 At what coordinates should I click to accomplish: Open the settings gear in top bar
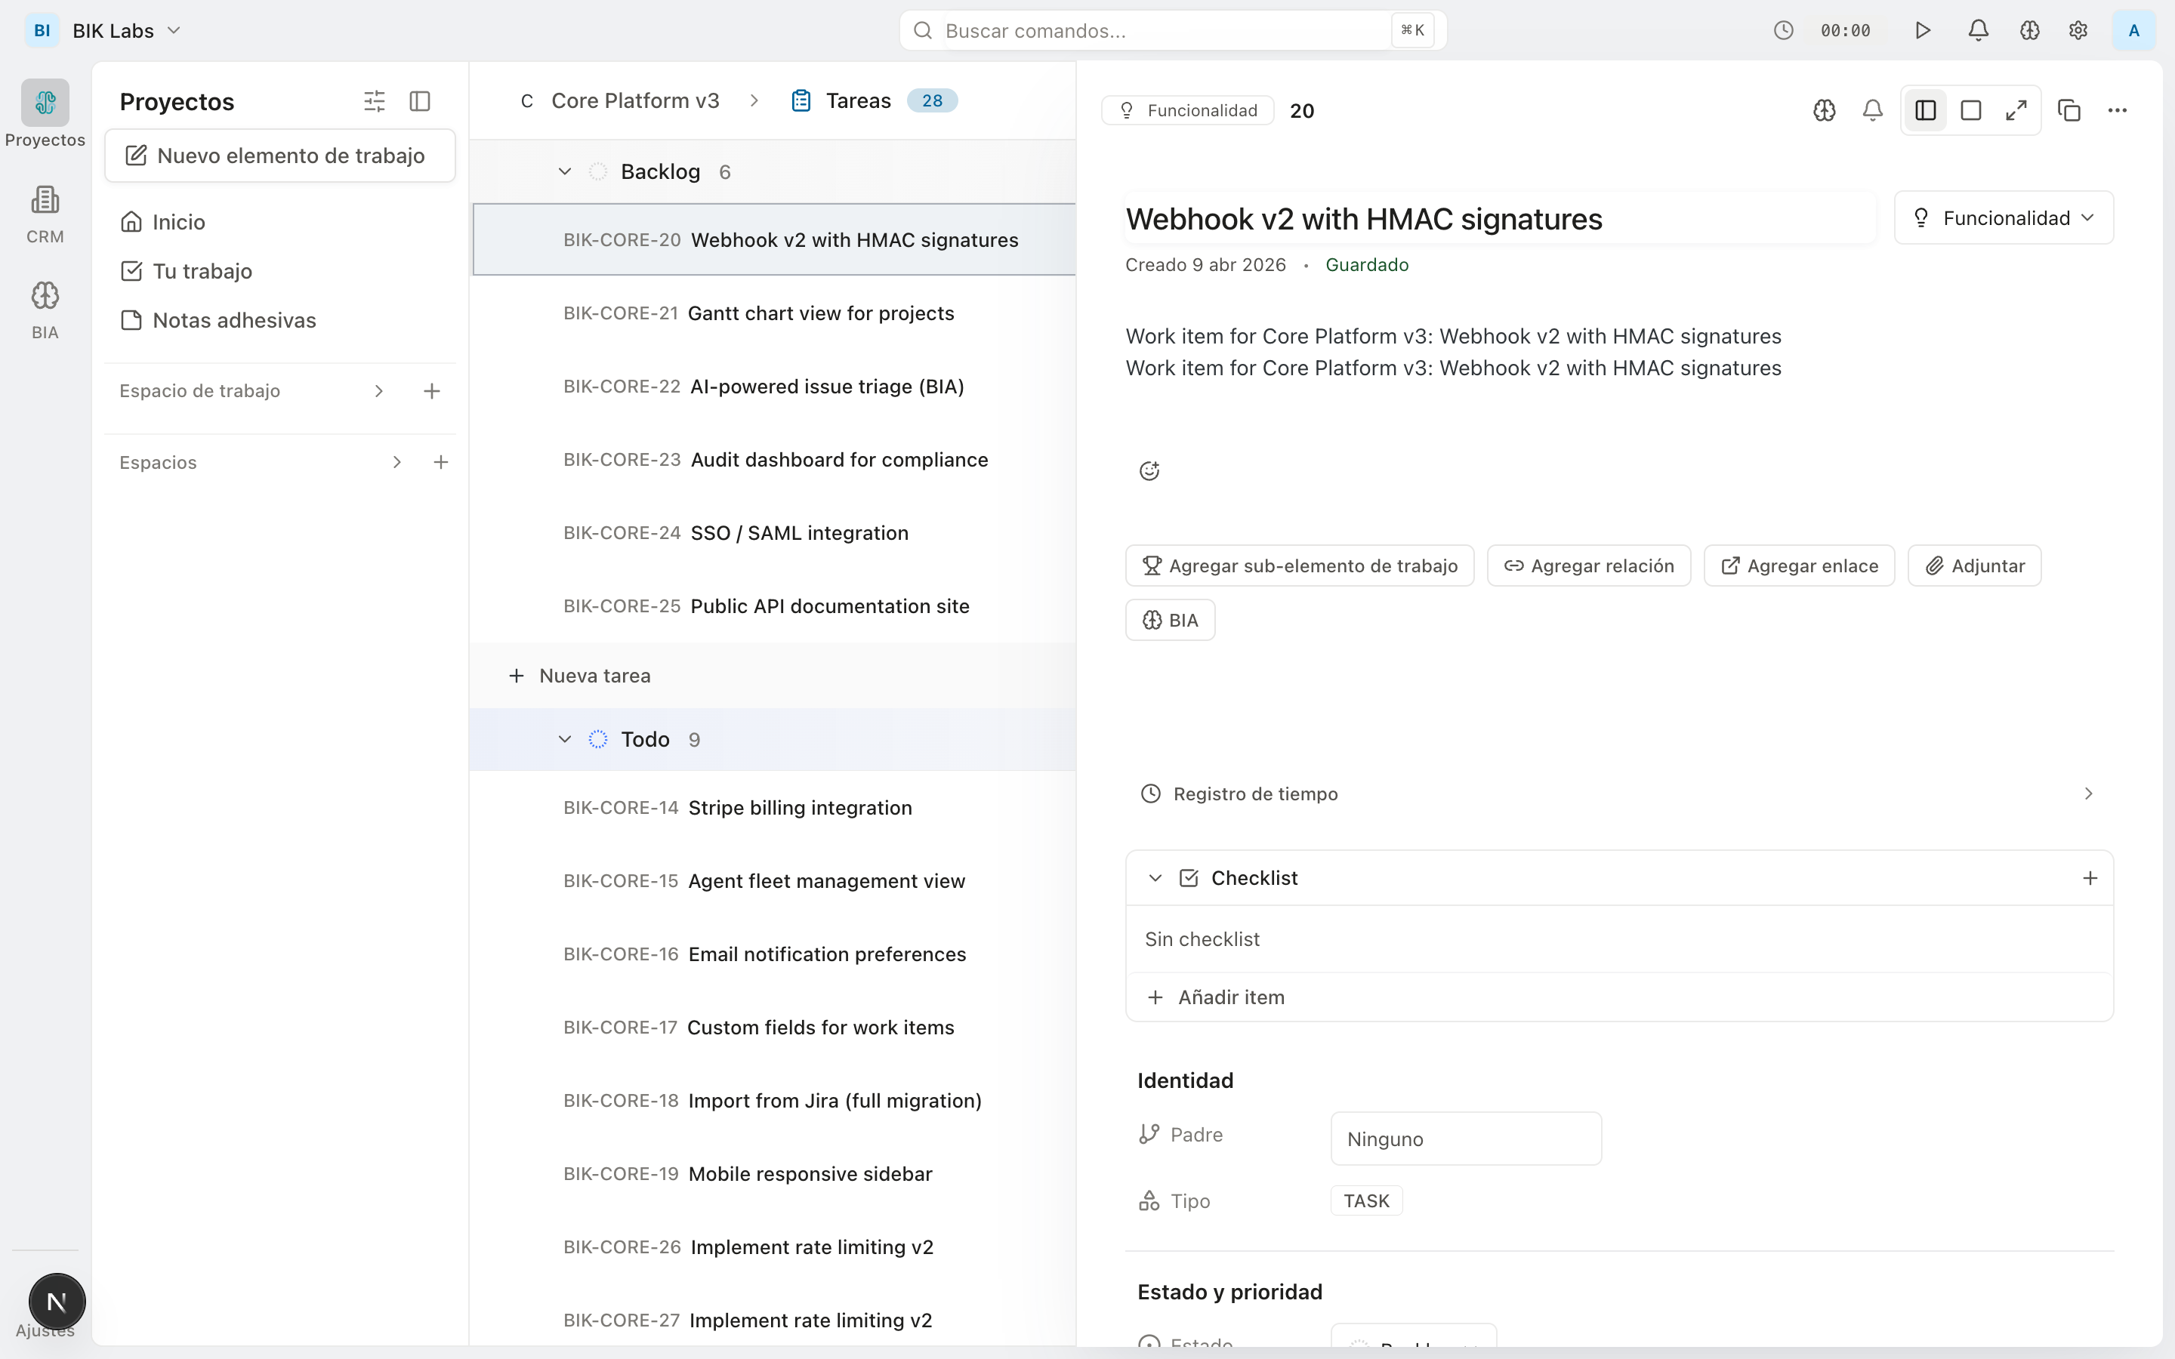coord(2078,30)
